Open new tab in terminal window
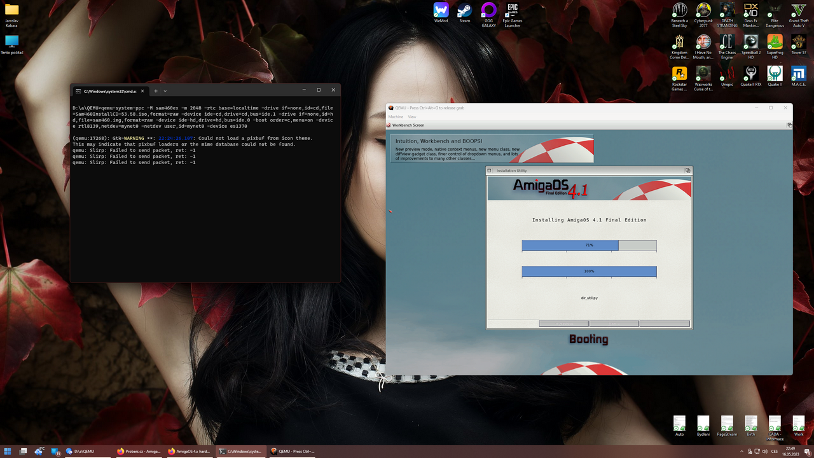The width and height of the screenshot is (814, 458). [156, 91]
